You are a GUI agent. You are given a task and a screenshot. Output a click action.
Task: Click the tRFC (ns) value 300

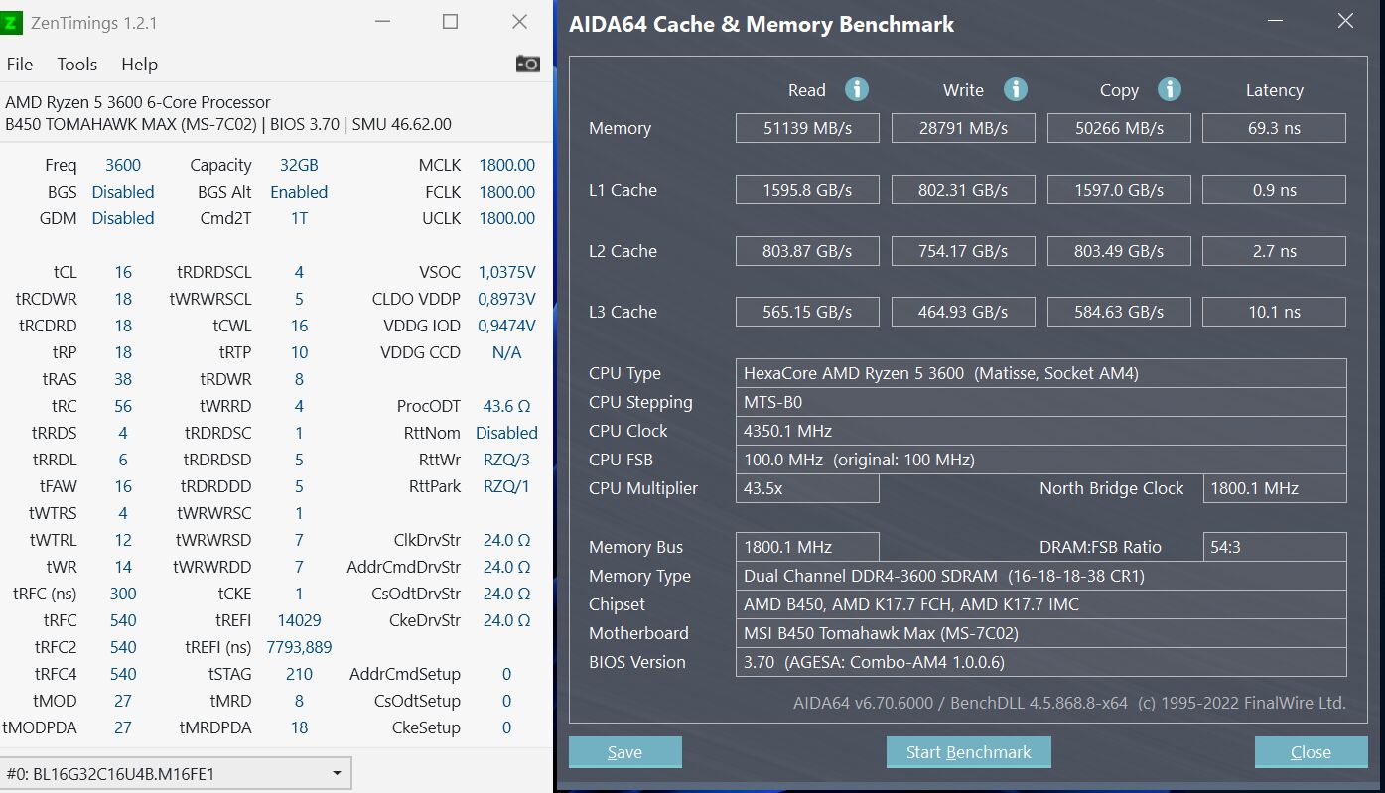pos(123,594)
